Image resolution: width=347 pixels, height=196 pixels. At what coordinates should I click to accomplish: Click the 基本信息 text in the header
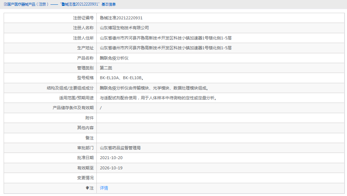point(108,4)
